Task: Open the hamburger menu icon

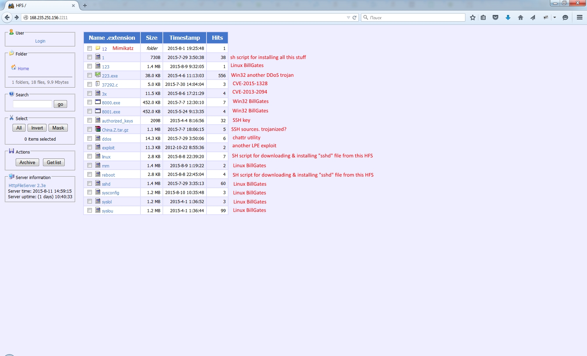Action: coord(579,17)
